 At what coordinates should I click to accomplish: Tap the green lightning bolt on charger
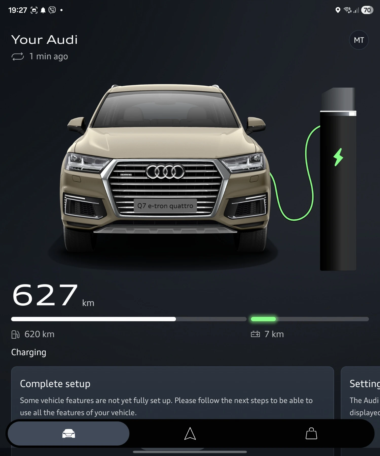[338, 157]
